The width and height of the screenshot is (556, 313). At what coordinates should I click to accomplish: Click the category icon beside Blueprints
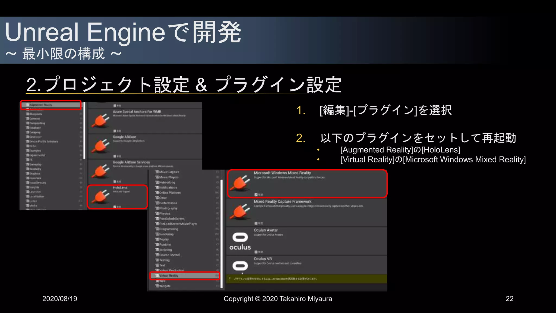(27, 114)
